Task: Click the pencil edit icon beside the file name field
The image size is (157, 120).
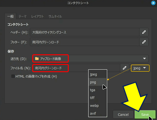Action: (x=125, y=68)
